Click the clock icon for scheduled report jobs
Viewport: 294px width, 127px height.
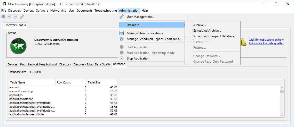(122, 39)
